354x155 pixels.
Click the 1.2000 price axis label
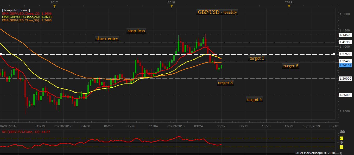(345, 111)
